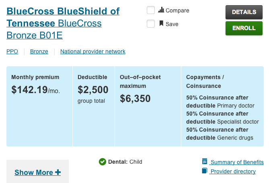Image resolution: width=269 pixels, height=183 pixels.
Task: Open the DETAILS button
Action: coord(244,12)
